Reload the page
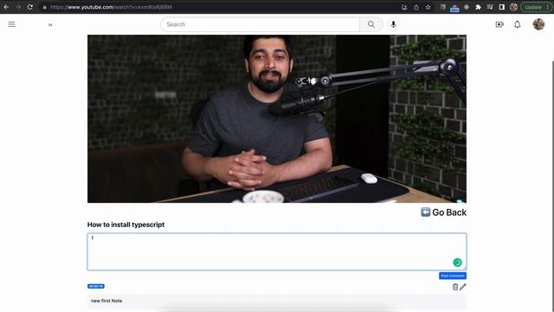 (30, 7)
